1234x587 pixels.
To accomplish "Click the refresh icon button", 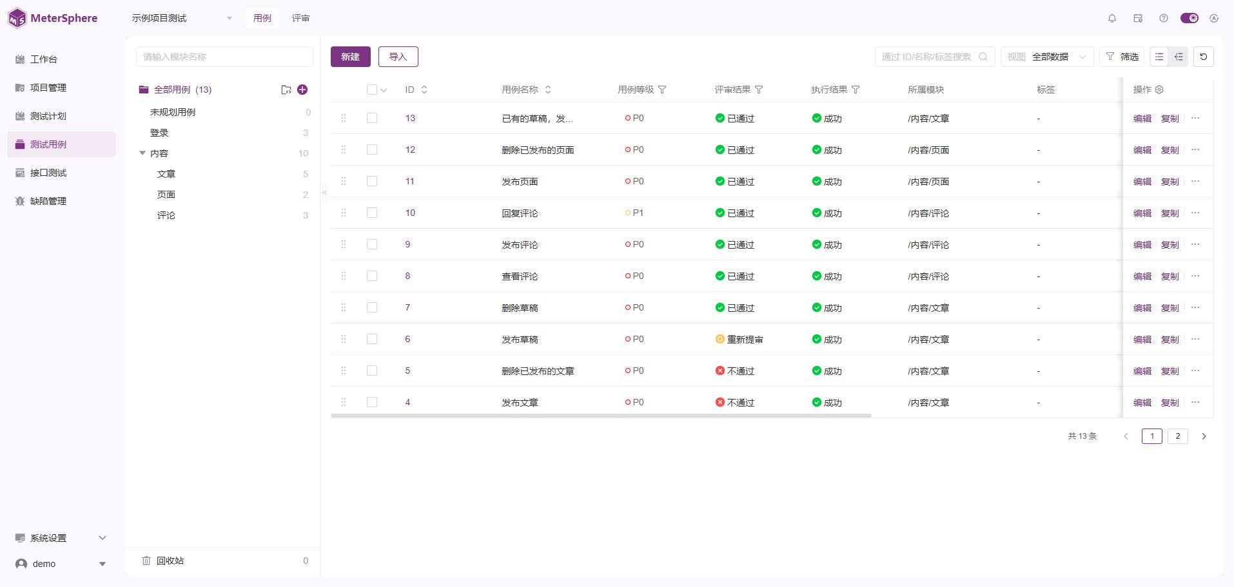I will [x=1204, y=57].
